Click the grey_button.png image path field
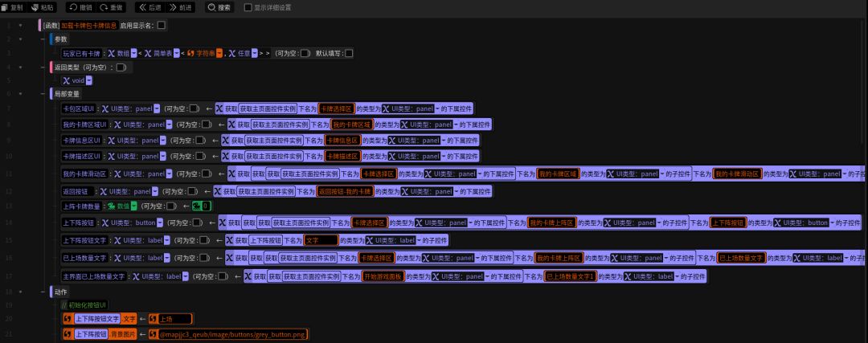This screenshot has width=868, height=343. (x=232, y=335)
